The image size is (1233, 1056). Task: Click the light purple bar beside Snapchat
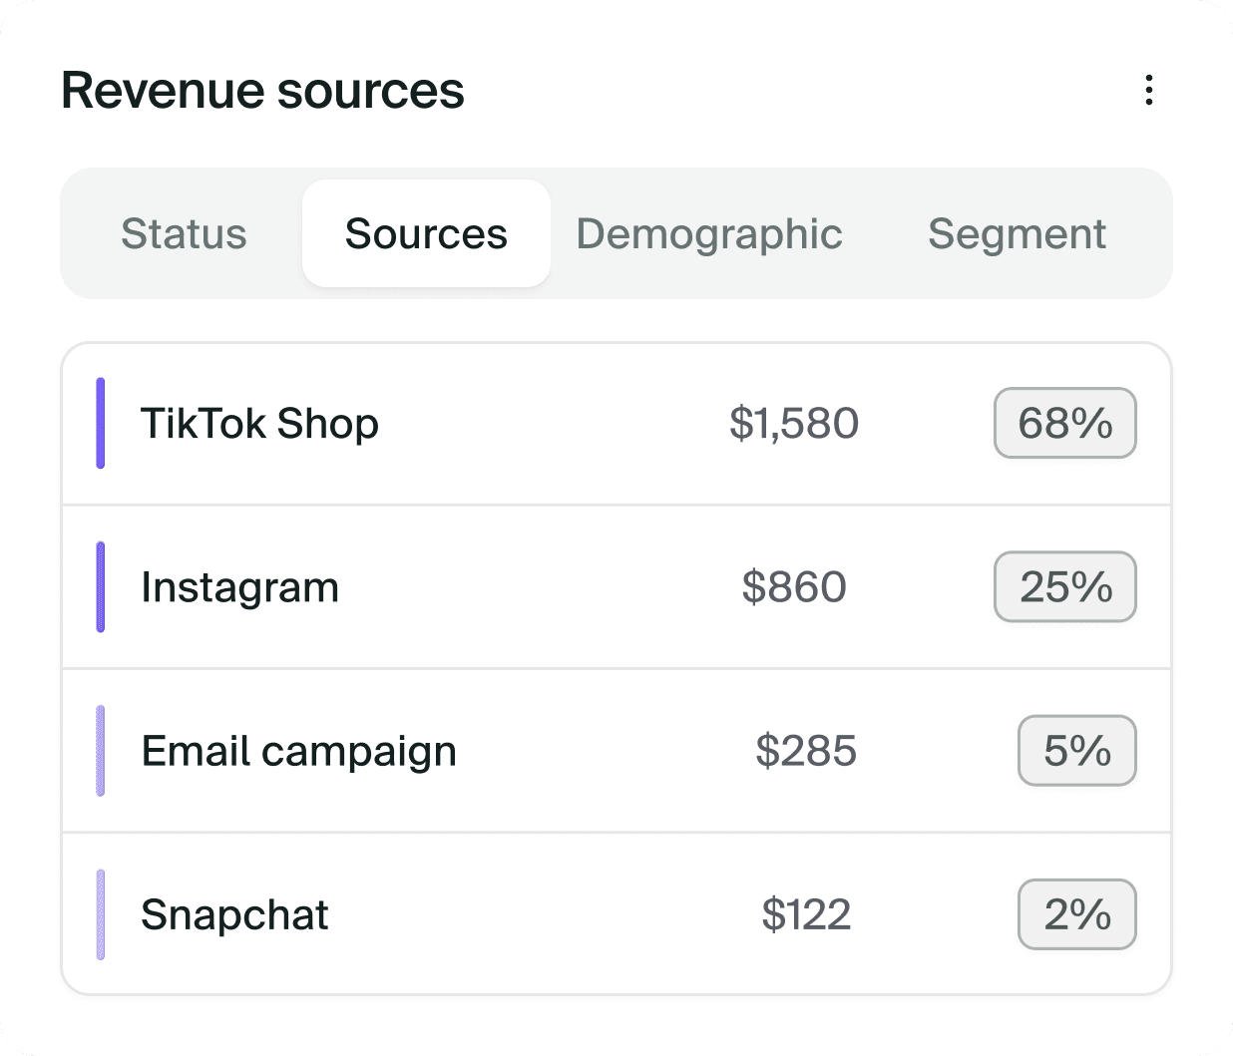pos(101,914)
